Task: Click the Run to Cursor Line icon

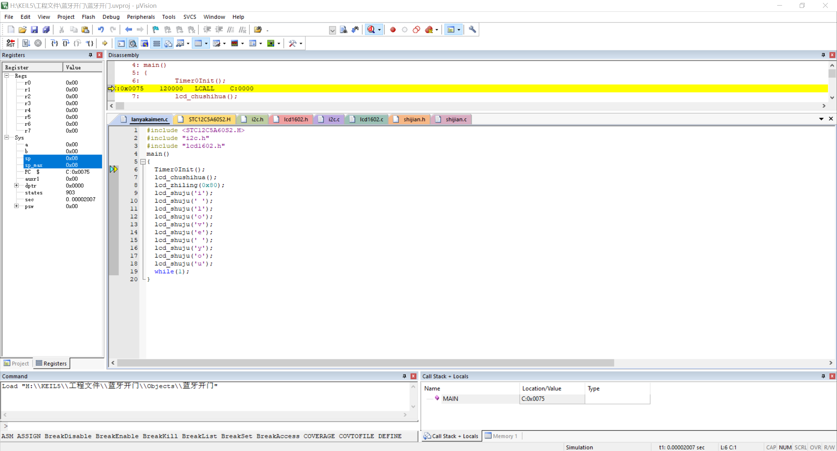Action: 90,43
